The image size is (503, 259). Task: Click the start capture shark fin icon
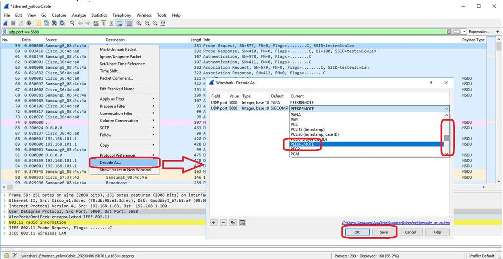coord(6,23)
